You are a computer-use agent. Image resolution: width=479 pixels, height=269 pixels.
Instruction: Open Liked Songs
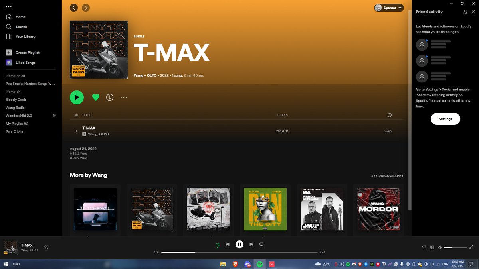tap(20, 63)
